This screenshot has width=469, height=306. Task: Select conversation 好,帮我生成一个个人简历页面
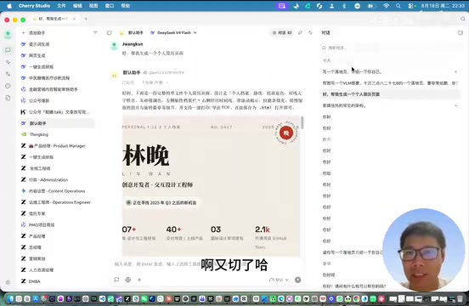coord(390,94)
